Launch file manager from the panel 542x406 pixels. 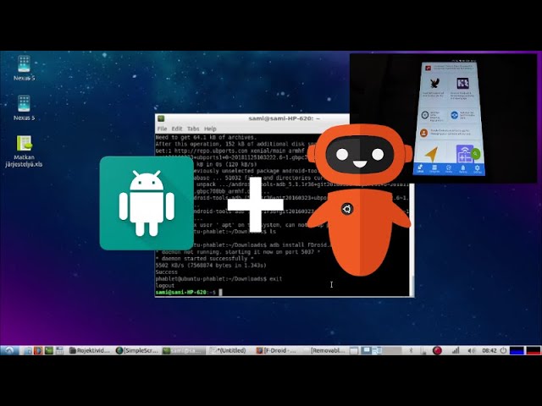click(28, 351)
